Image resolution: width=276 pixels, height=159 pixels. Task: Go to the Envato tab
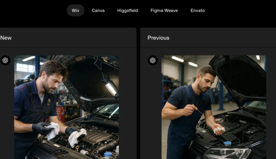tap(198, 10)
